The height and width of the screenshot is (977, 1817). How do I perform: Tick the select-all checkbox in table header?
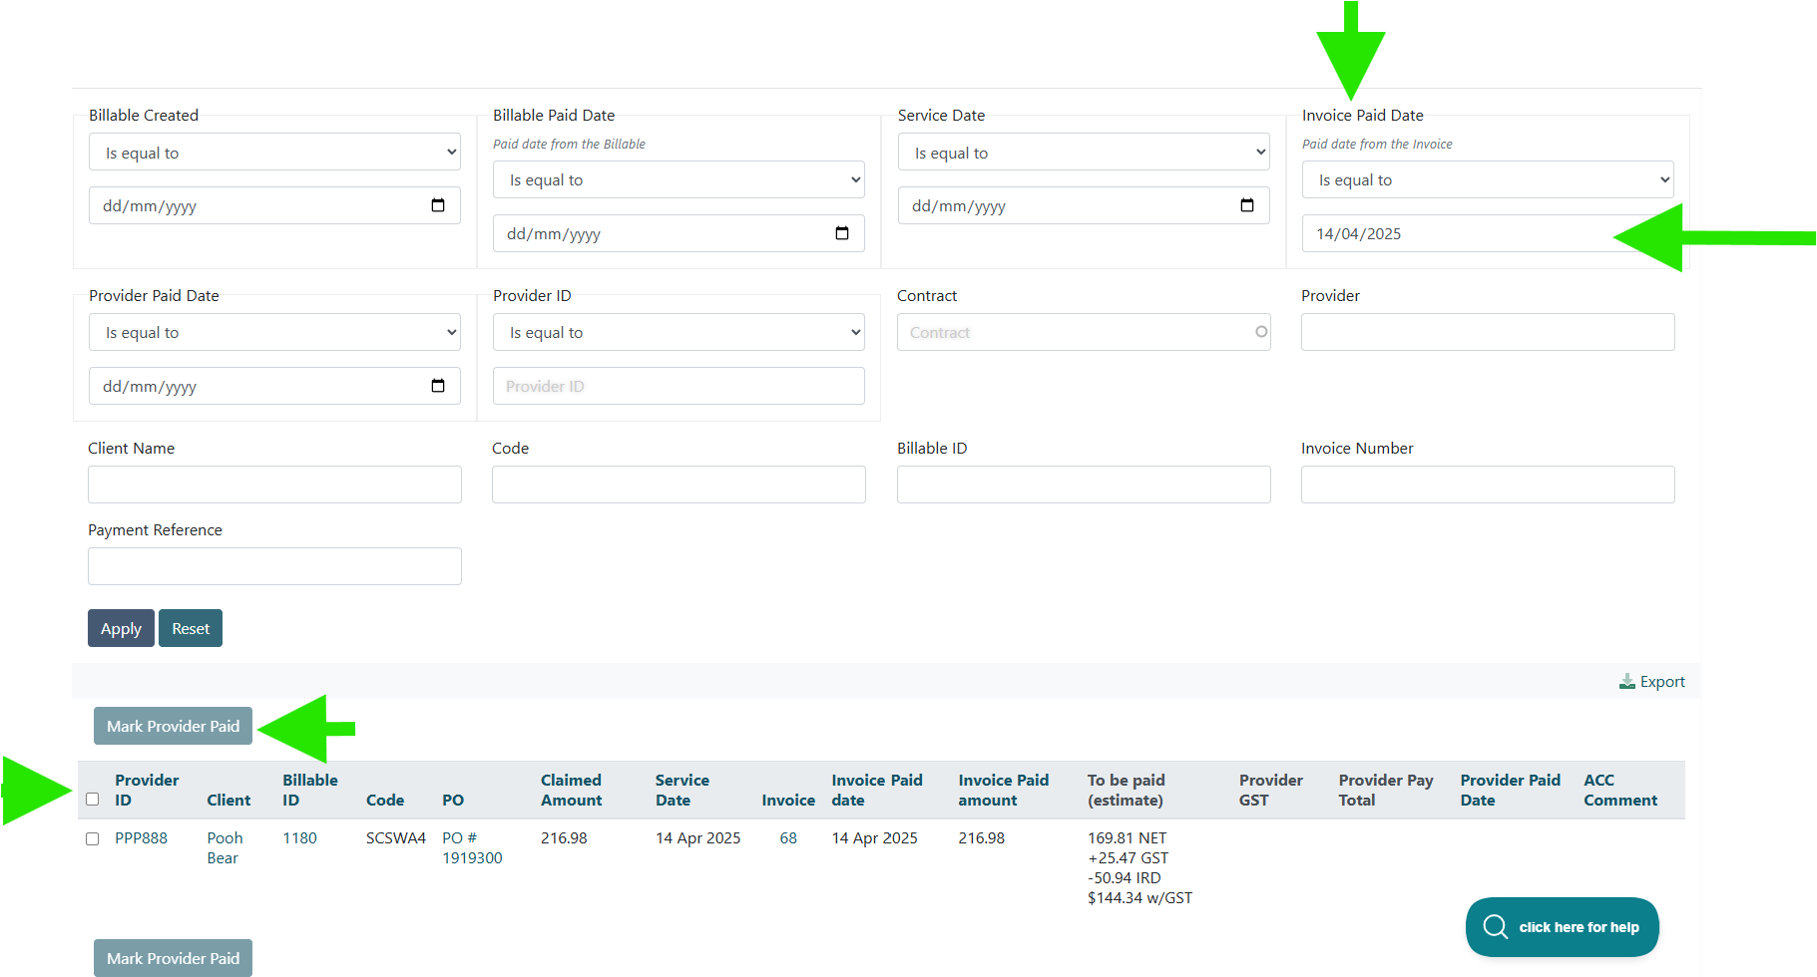coord(93,799)
